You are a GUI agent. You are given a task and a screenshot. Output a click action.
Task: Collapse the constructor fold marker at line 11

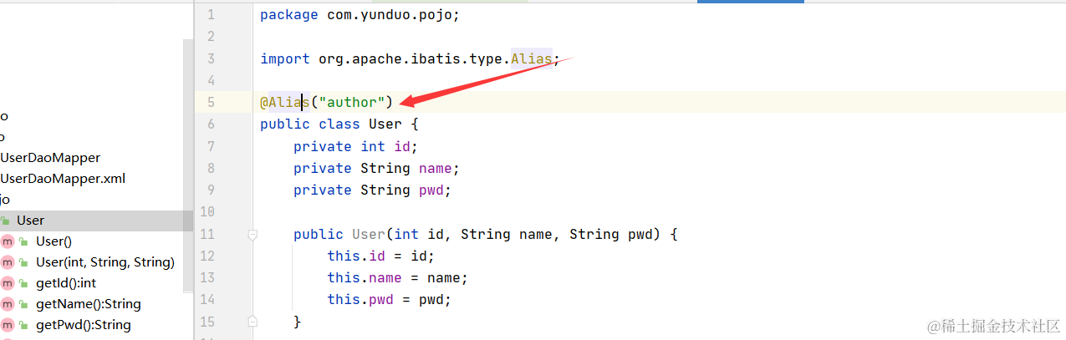pos(252,235)
